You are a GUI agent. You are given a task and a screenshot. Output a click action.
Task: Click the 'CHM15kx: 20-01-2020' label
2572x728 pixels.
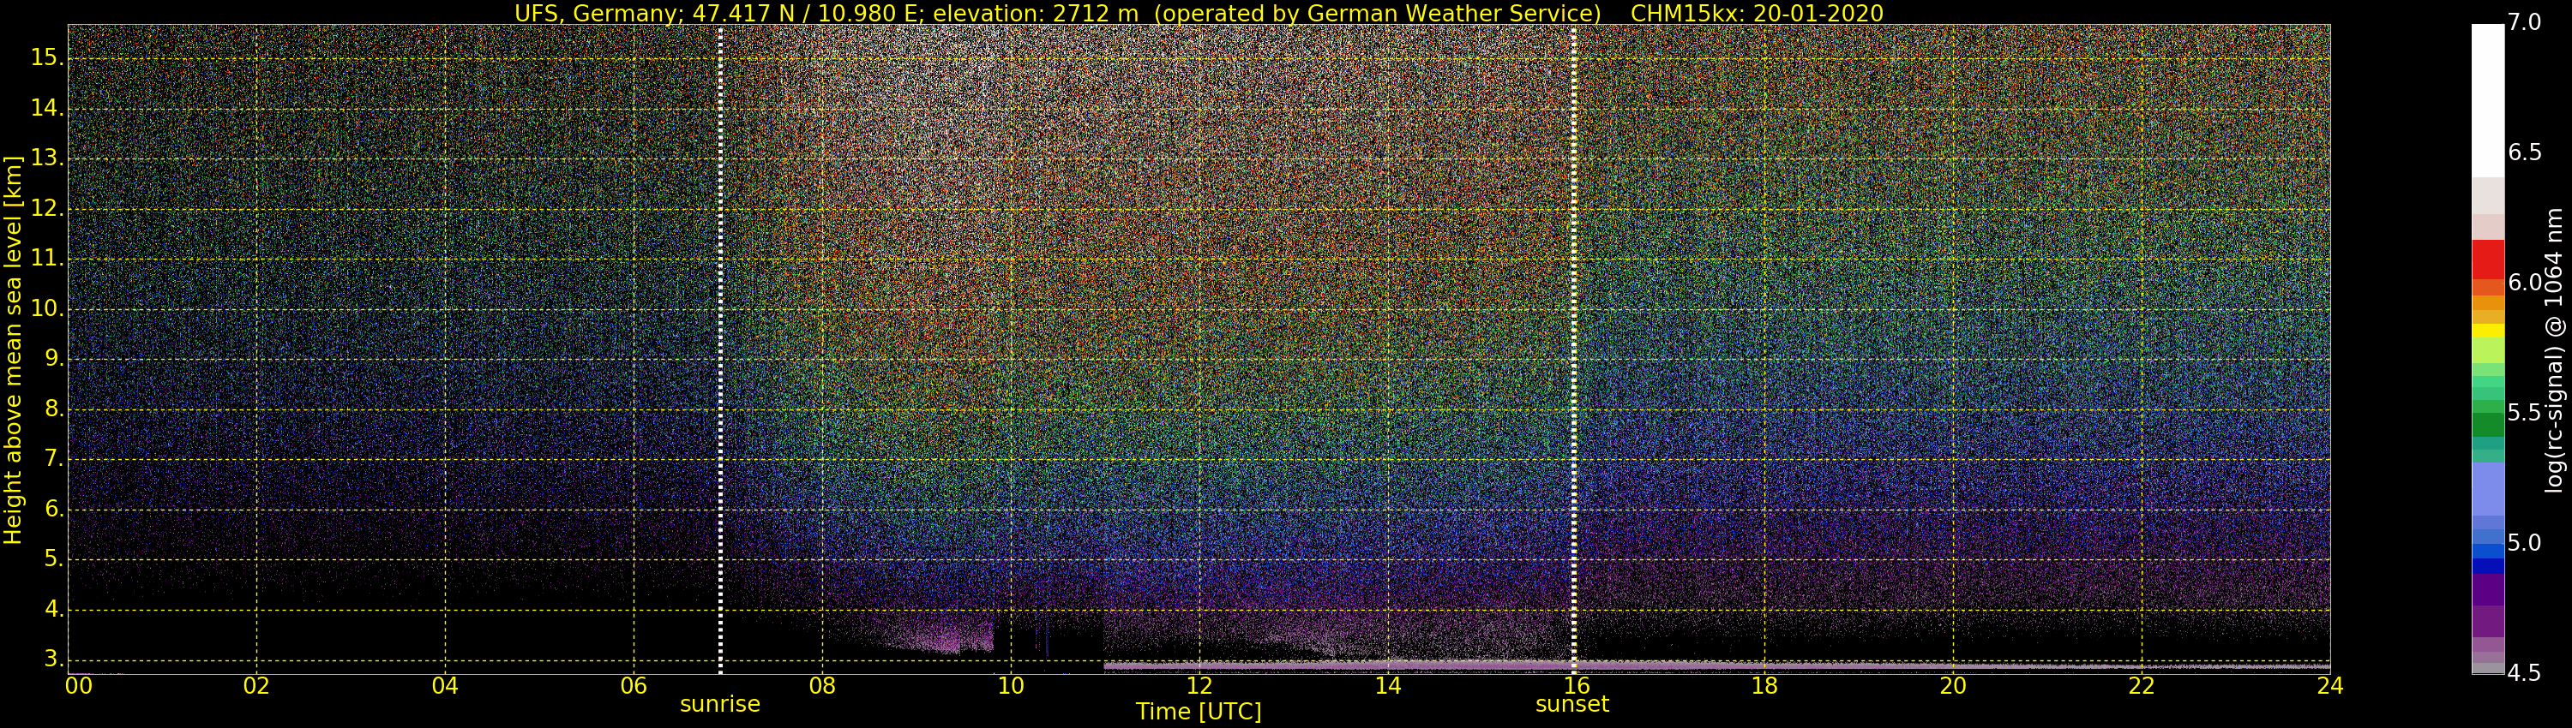pyautogui.click(x=1757, y=13)
